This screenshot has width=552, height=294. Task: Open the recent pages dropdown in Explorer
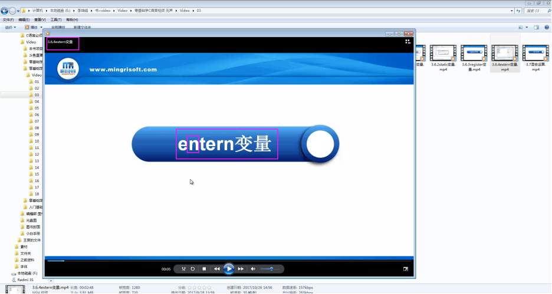click(x=18, y=11)
